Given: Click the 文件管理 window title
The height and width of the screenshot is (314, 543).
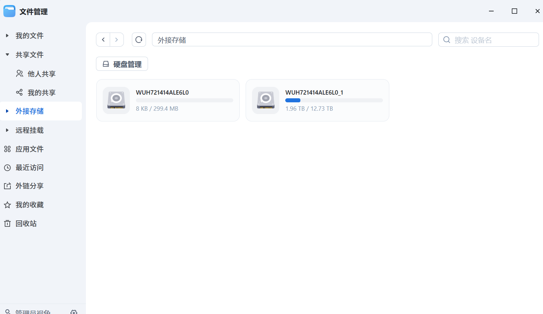Looking at the screenshot, I should [34, 12].
